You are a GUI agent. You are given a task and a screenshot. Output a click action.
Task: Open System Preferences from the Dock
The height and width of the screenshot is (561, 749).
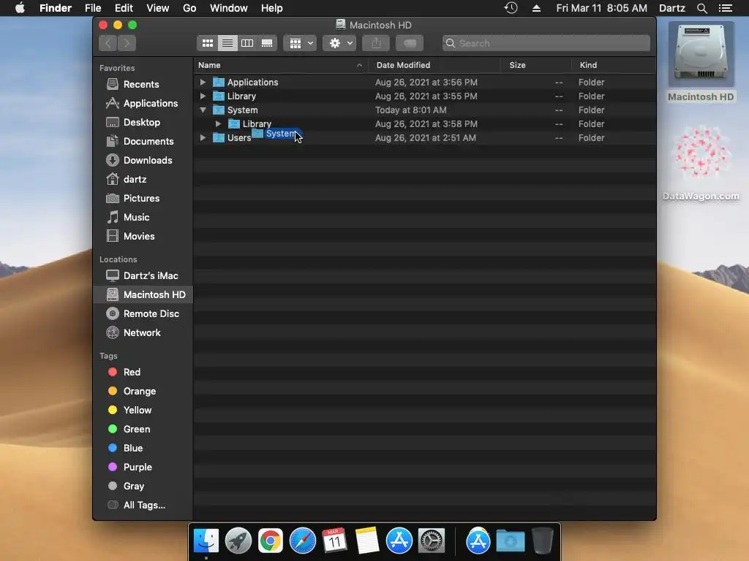[432, 541]
